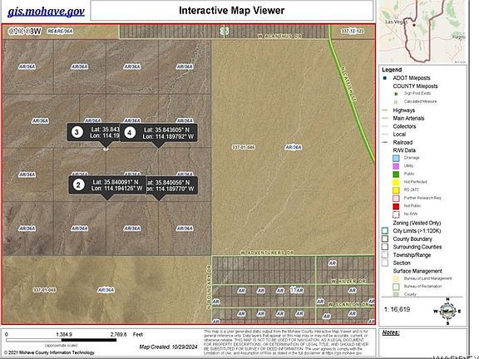Click the marker 4 number badge

pyautogui.click(x=130, y=133)
